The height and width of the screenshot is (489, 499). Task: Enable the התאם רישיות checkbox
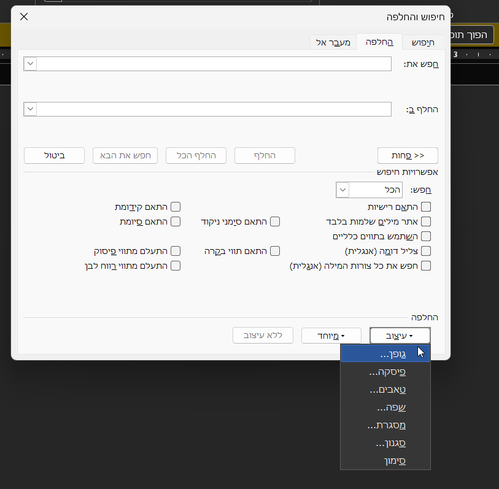pyautogui.click(x=426, y=207)
